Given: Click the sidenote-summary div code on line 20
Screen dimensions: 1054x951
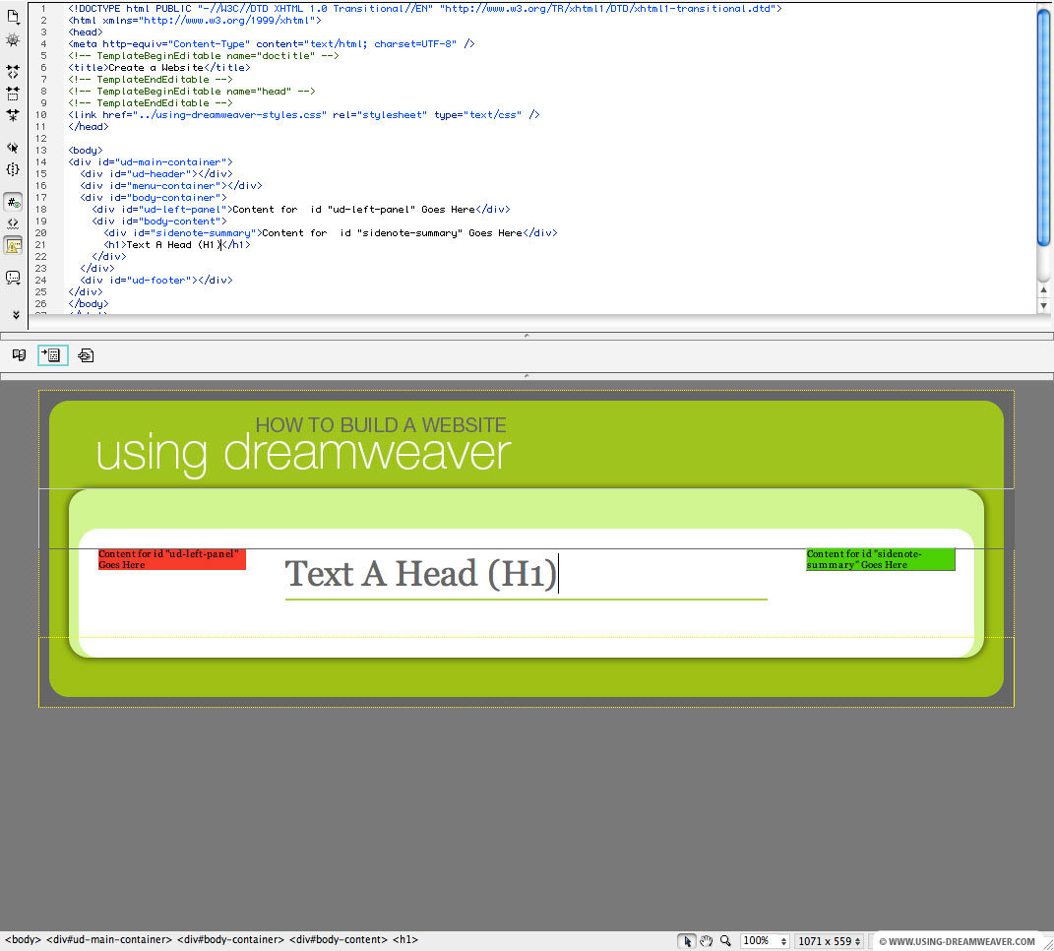Looking at the screenshot, I should (x=331, y=232).
